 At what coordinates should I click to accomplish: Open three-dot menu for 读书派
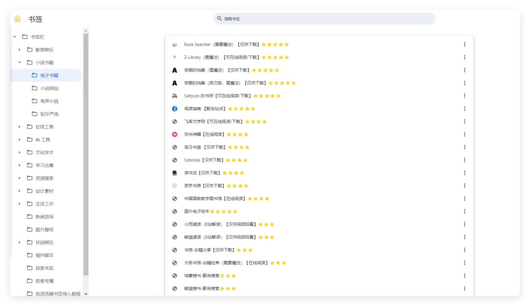click(464, 173)
